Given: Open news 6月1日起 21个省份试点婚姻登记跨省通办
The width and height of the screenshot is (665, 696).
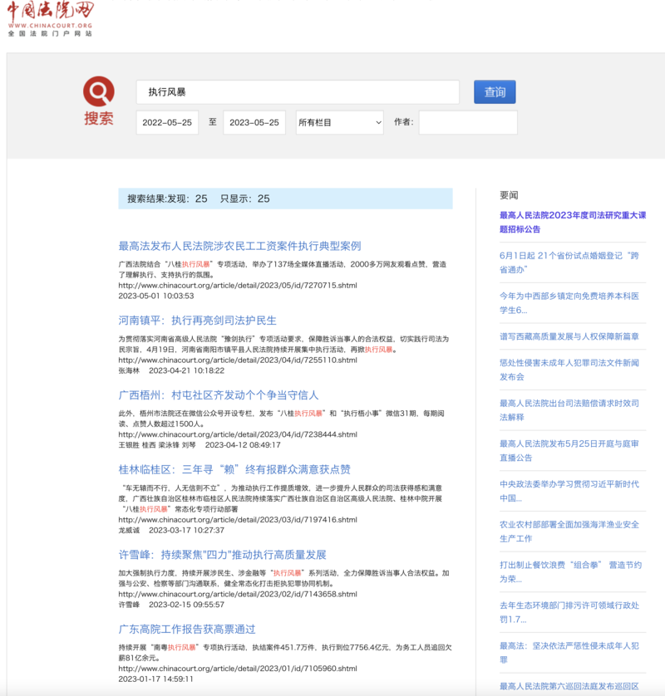Looking at the screenshot, I should [x=569, y=262].
